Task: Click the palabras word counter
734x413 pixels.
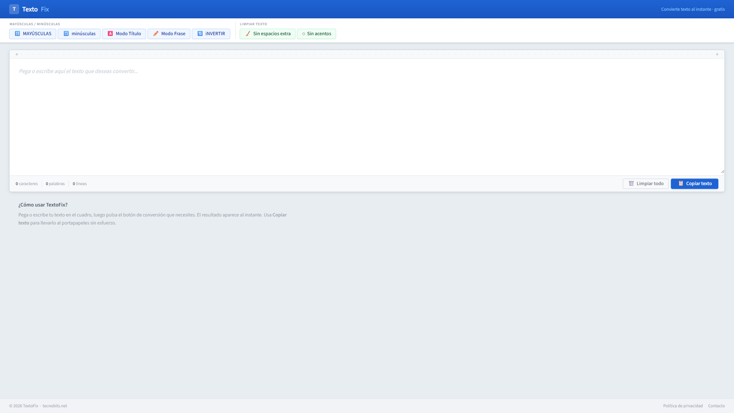Action: tap(55, 184)
